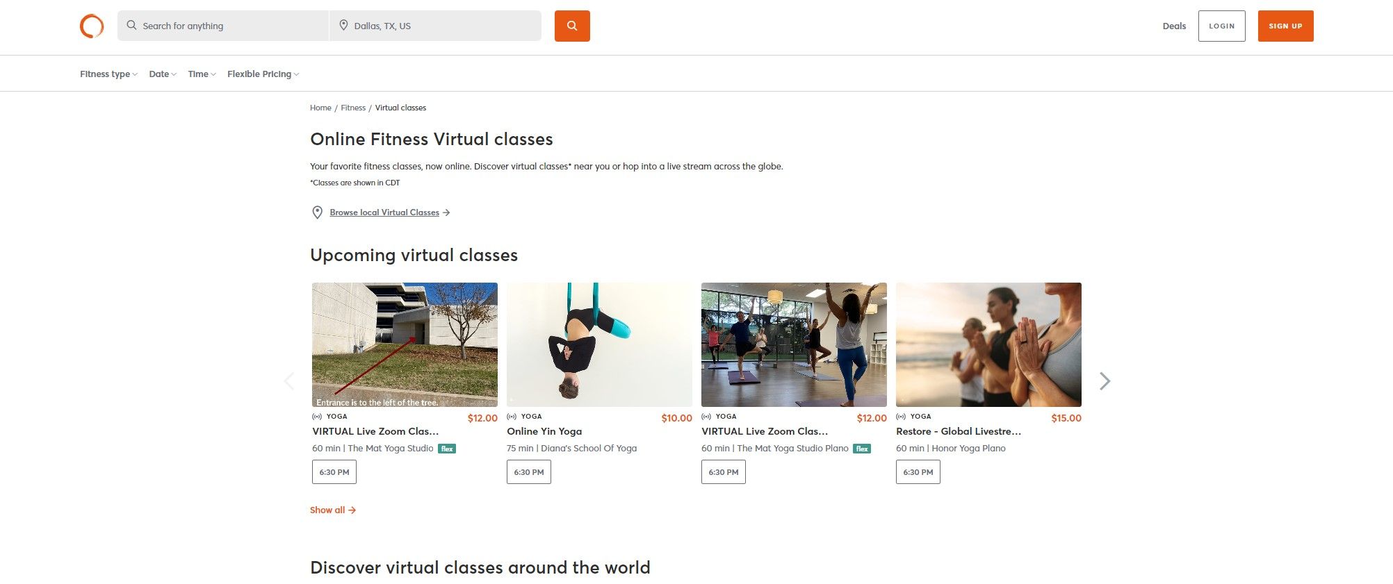
Task: Open the building entrance class thumbnail
Action: (405, 344)
